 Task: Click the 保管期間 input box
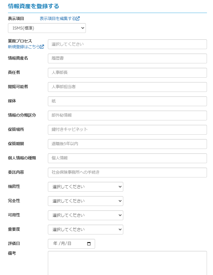127,144
